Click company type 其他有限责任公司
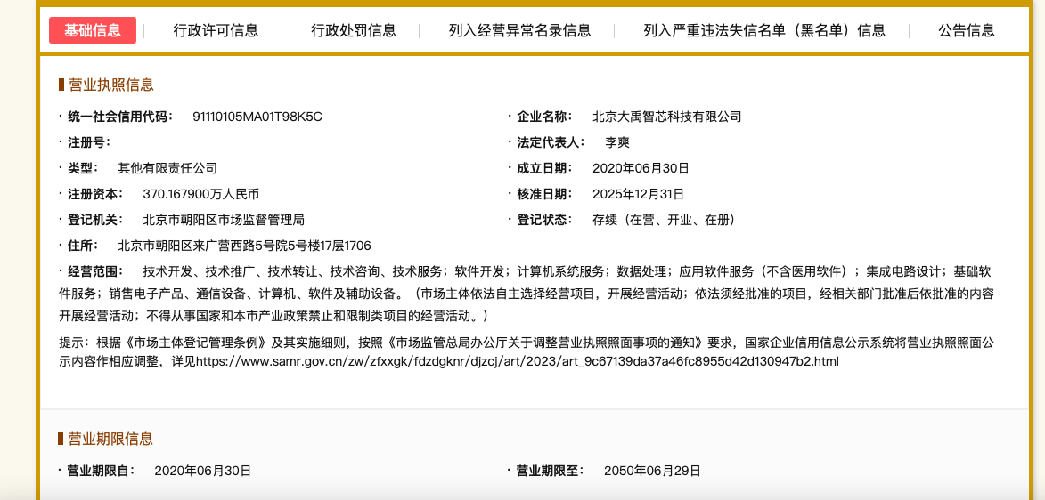 [x=167, y=168]
